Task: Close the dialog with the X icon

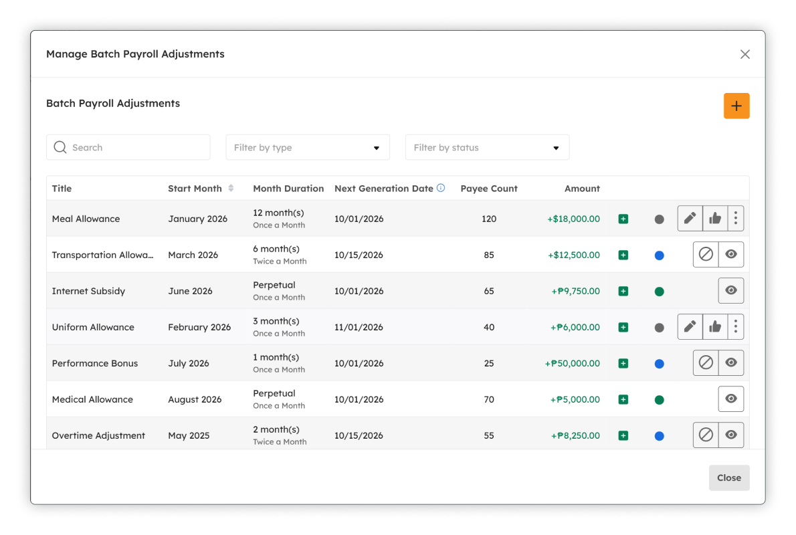Action: (744, 54)
